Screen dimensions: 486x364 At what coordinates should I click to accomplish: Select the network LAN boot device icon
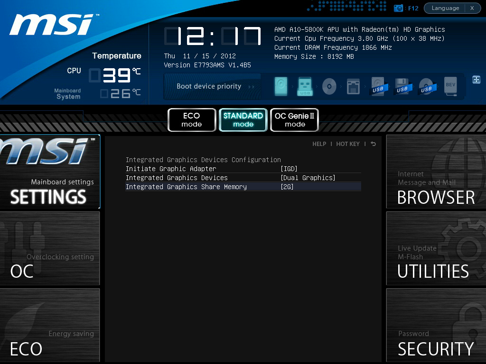pos(353,86)
